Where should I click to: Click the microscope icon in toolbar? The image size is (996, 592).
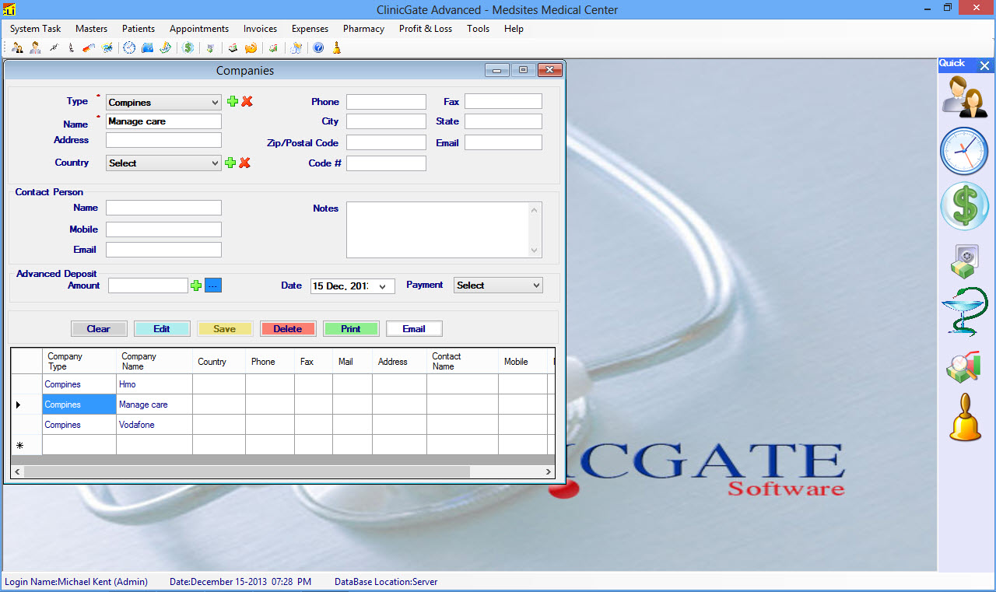[71, 48]
